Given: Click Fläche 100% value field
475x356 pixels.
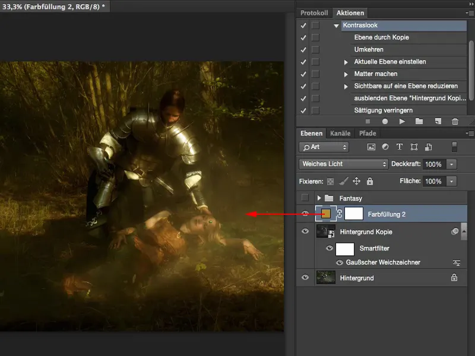Looking at the screenshot, I should 434,182.
